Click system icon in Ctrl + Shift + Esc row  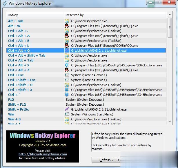(x=67, y=80)
